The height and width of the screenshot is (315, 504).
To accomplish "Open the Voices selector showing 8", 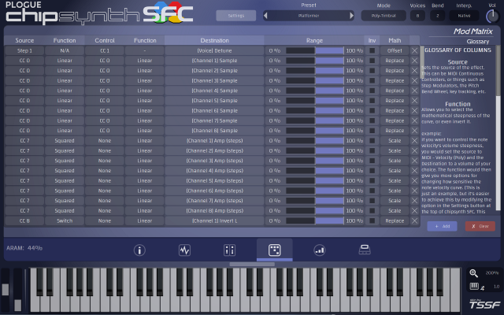I will (417, 16).
